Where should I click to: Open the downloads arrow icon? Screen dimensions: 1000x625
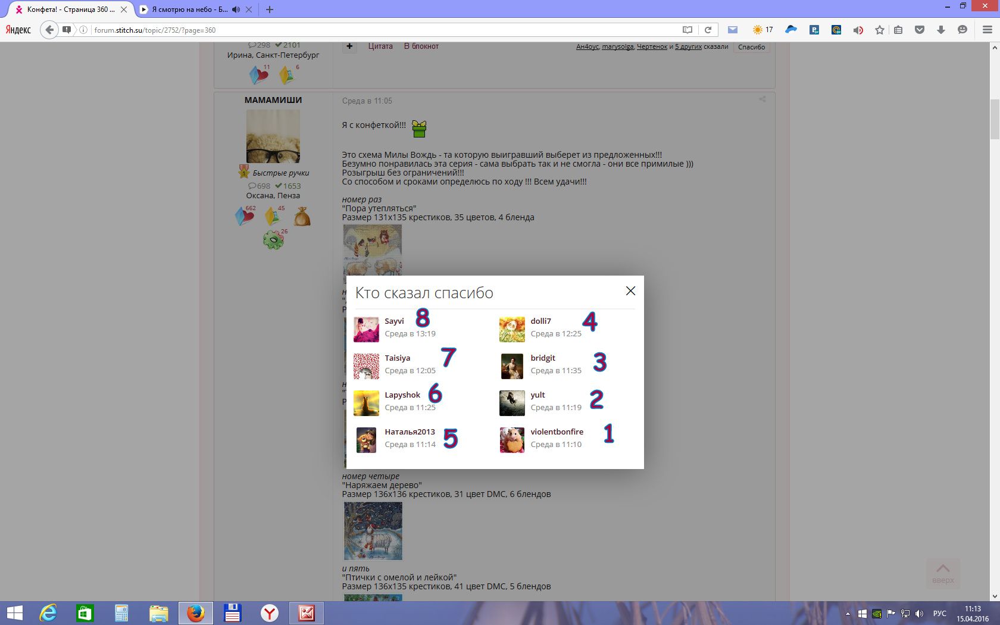point(941,30)
